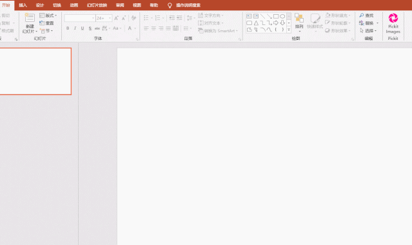Click the Reset (重置) button
Viewport: 412px width, 245px height.
[46, 23]
